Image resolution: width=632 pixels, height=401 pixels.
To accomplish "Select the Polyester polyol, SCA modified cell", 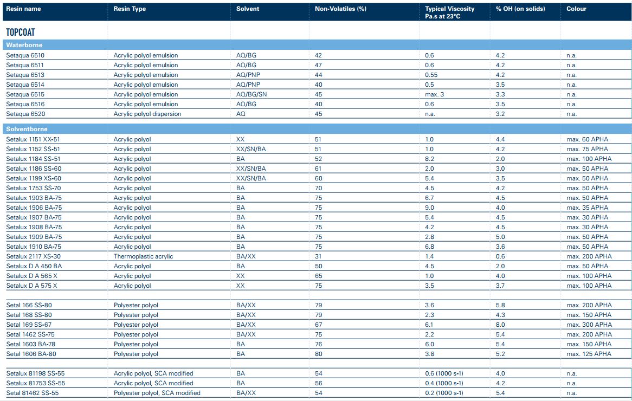I will (x=157, y=393).
